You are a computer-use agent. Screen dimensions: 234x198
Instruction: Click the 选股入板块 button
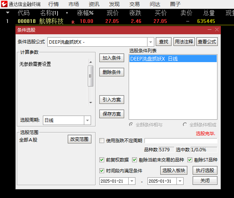(174, 171)
